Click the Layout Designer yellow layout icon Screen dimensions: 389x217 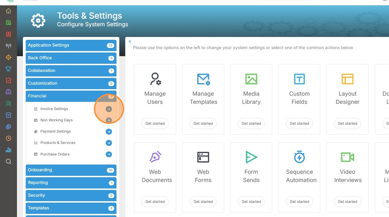click(347, 79)
